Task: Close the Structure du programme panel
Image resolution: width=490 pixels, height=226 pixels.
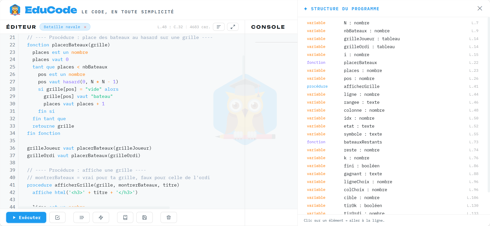Action: [x=480, y=8]
